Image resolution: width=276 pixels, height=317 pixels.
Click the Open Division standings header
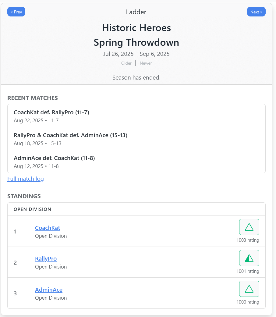(33, 209)
